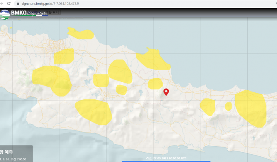Click the 27 09 2021 00:00:00 UTC label

pos(167,158)
